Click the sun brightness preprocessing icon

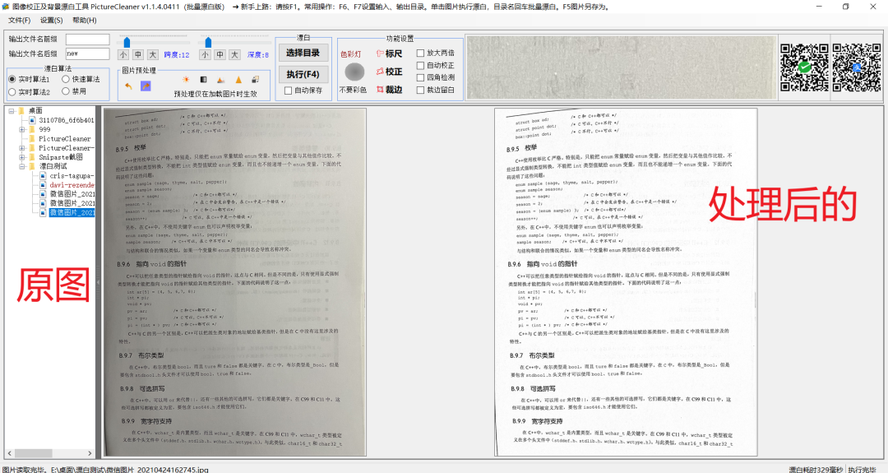pyautogui.click(x=186, y=80)
